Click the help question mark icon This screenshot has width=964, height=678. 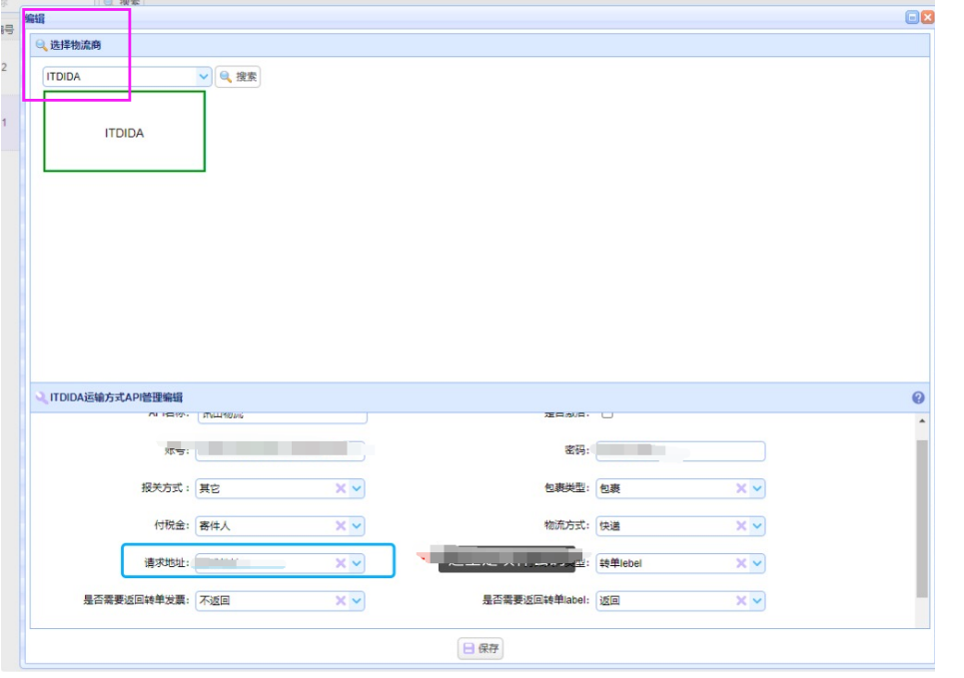[918, 397]
